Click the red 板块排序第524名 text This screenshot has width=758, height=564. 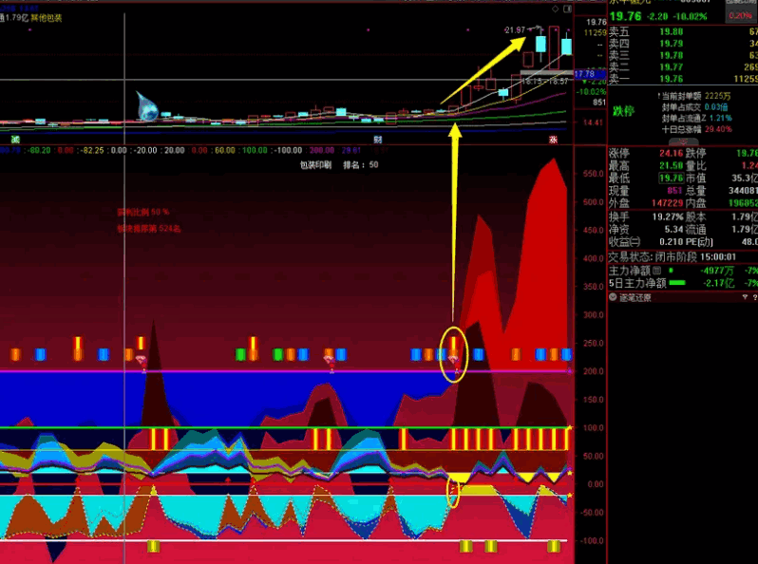[x=149, y=229]
